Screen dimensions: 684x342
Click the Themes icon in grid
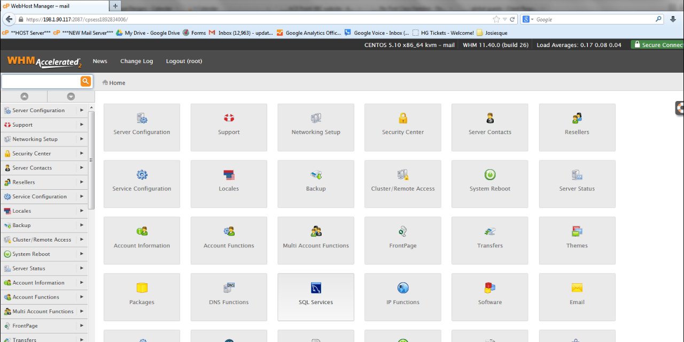coord(577,232)
